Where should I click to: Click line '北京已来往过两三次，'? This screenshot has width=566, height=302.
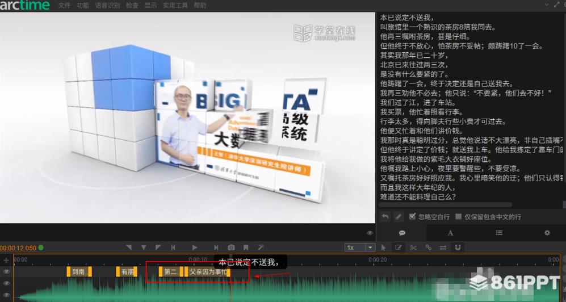point(414,65)
